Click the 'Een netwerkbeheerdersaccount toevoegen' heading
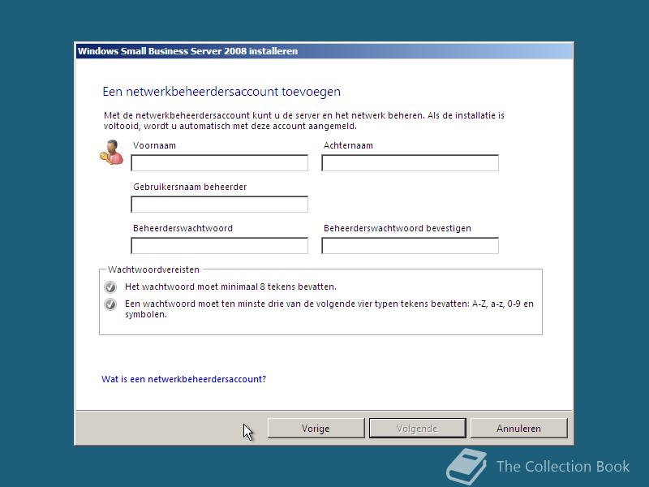649x487 pixels. point(221,92)
